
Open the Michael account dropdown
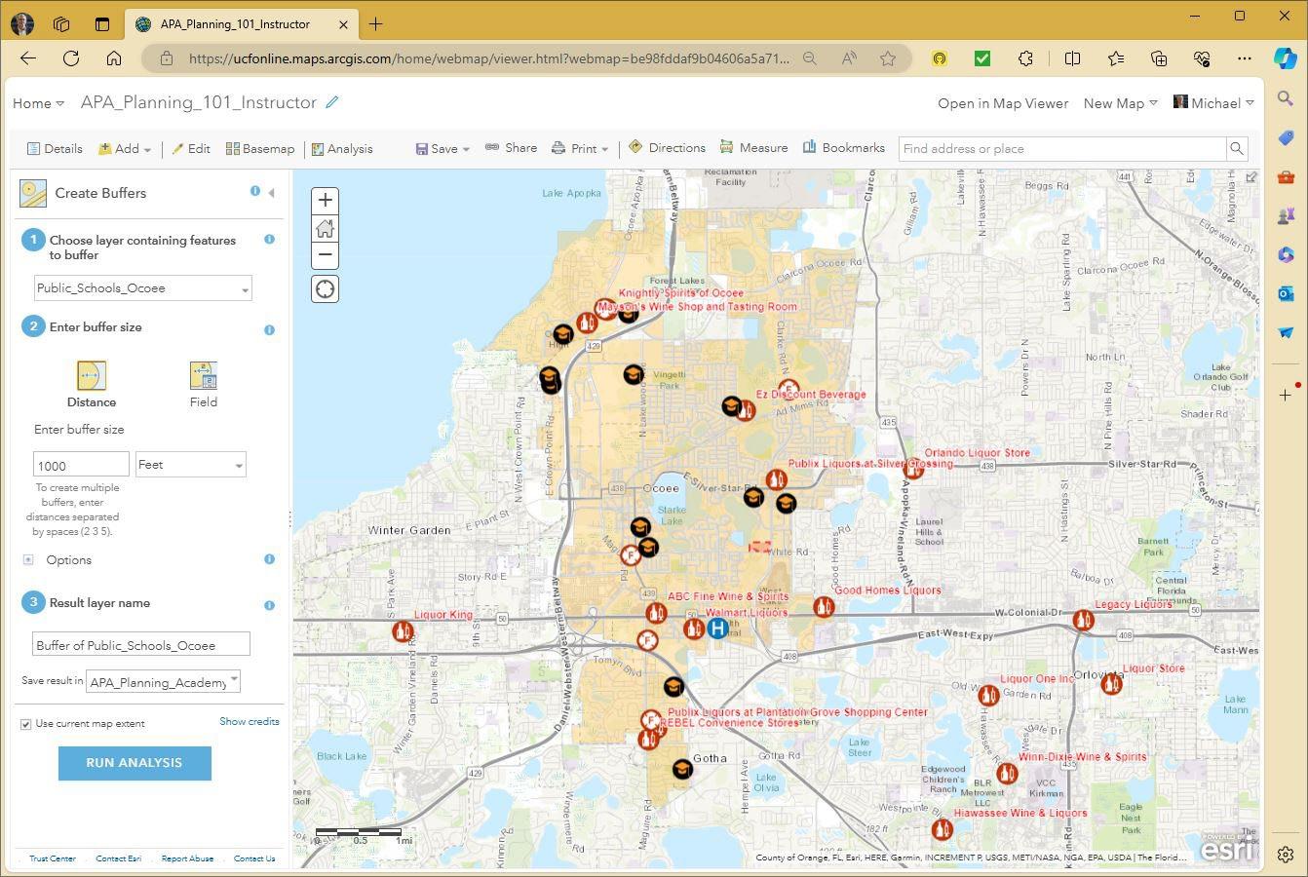click(1213, 103)
